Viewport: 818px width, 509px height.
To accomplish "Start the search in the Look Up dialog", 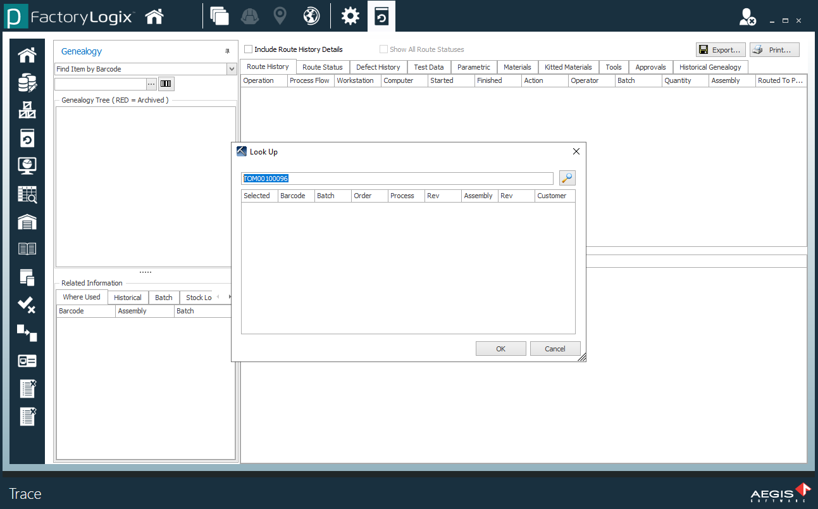I will point(566,178).
